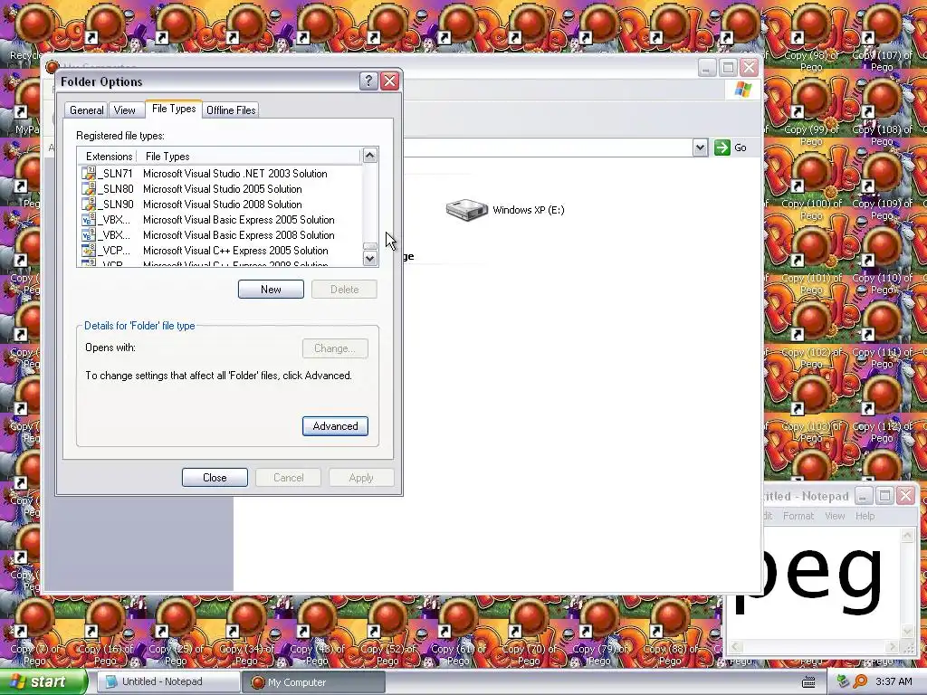927x695 pixels.
Task: Close the Folder Options dialog with Close button
Action: pos(215,478)
